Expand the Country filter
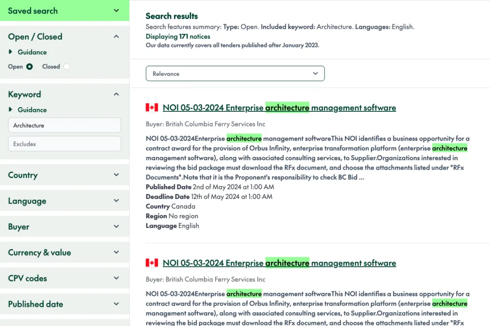 pyautogui.click(x=65, y=175)
